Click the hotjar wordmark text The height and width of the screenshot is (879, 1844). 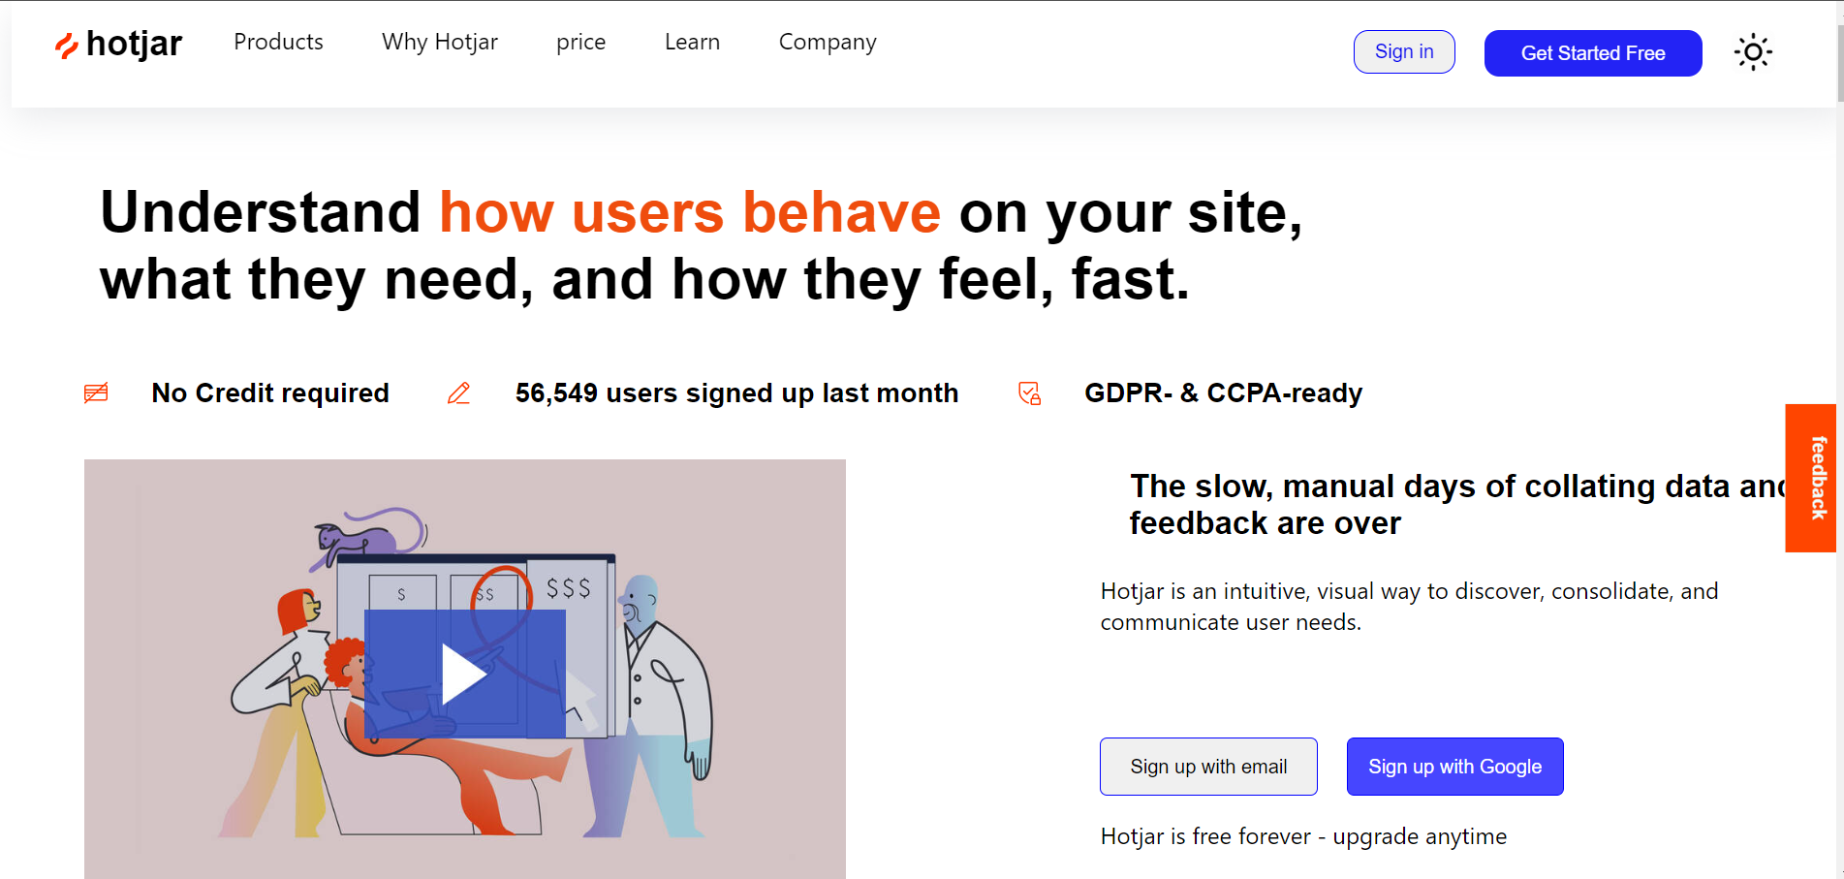(x=134, y=44)
